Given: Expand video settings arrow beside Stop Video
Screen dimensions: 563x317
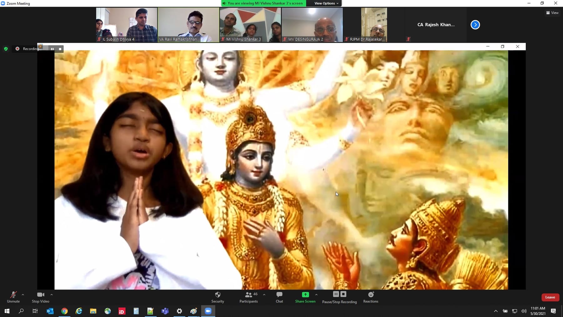Looking at the screenshot, I should (x=52, y=294).
